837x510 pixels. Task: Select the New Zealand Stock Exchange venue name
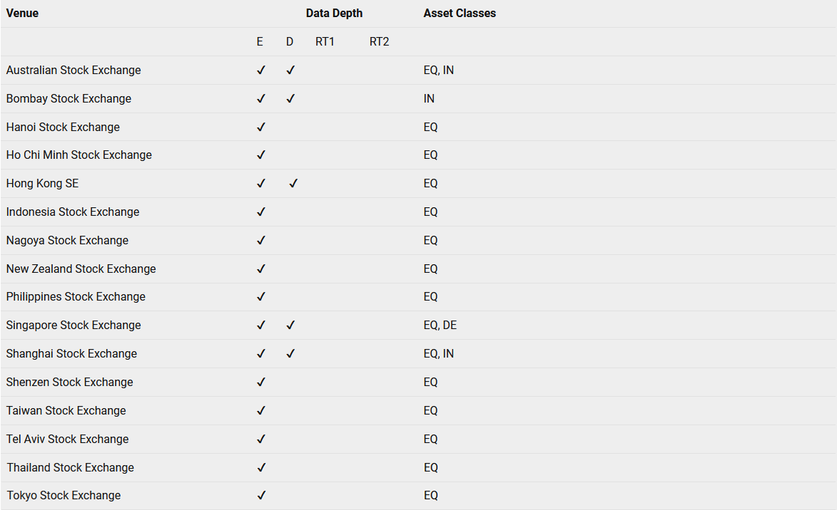pyautogui.click(x=81, y=269)
